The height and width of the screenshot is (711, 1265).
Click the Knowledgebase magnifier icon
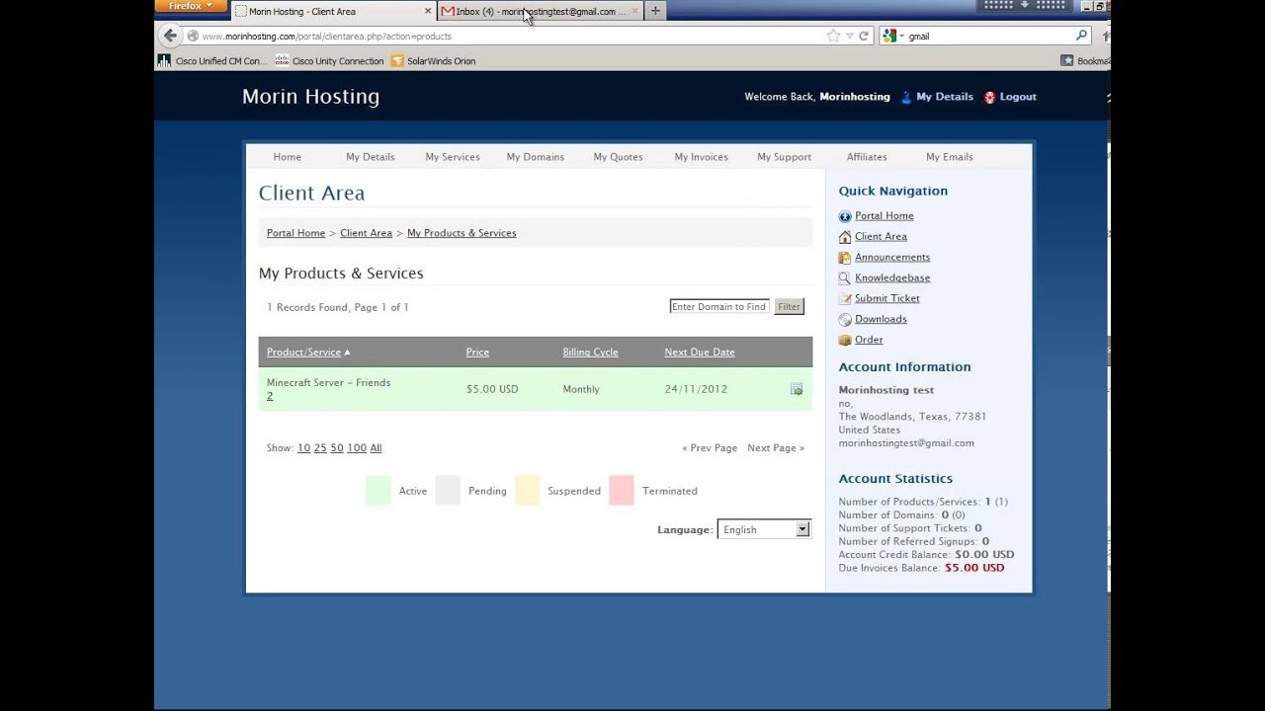tap(845, 278)
